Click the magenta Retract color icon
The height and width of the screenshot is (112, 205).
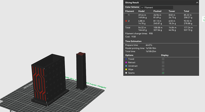126,63
